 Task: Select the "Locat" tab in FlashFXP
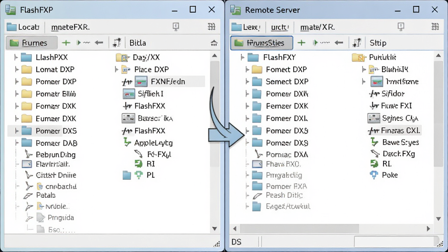pyautogui.click(x=24, y=27)
